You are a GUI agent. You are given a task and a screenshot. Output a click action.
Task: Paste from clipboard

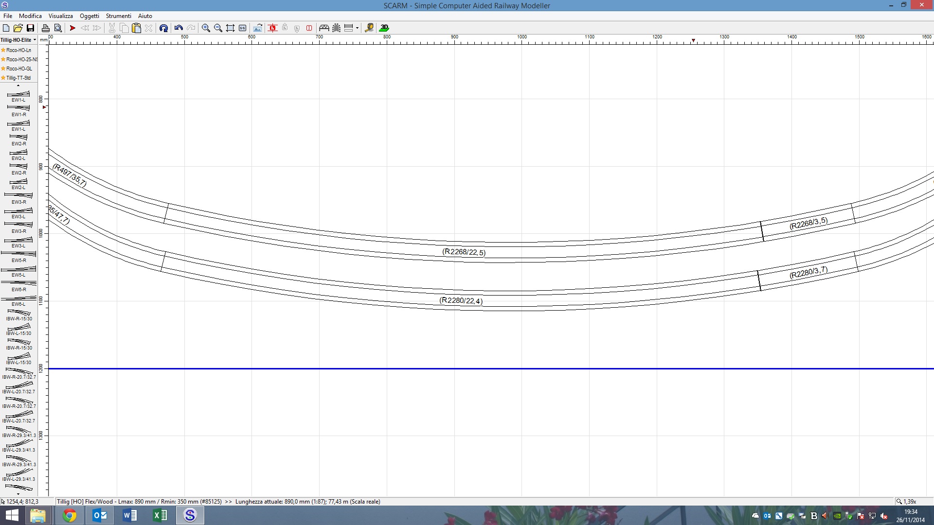136,28
